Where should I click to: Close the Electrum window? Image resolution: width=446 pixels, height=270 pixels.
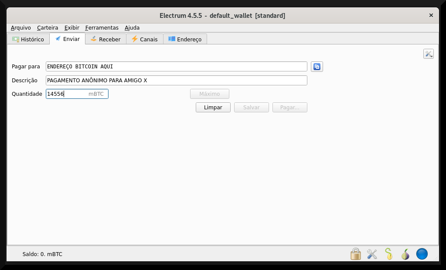click(x=431, y=15)
